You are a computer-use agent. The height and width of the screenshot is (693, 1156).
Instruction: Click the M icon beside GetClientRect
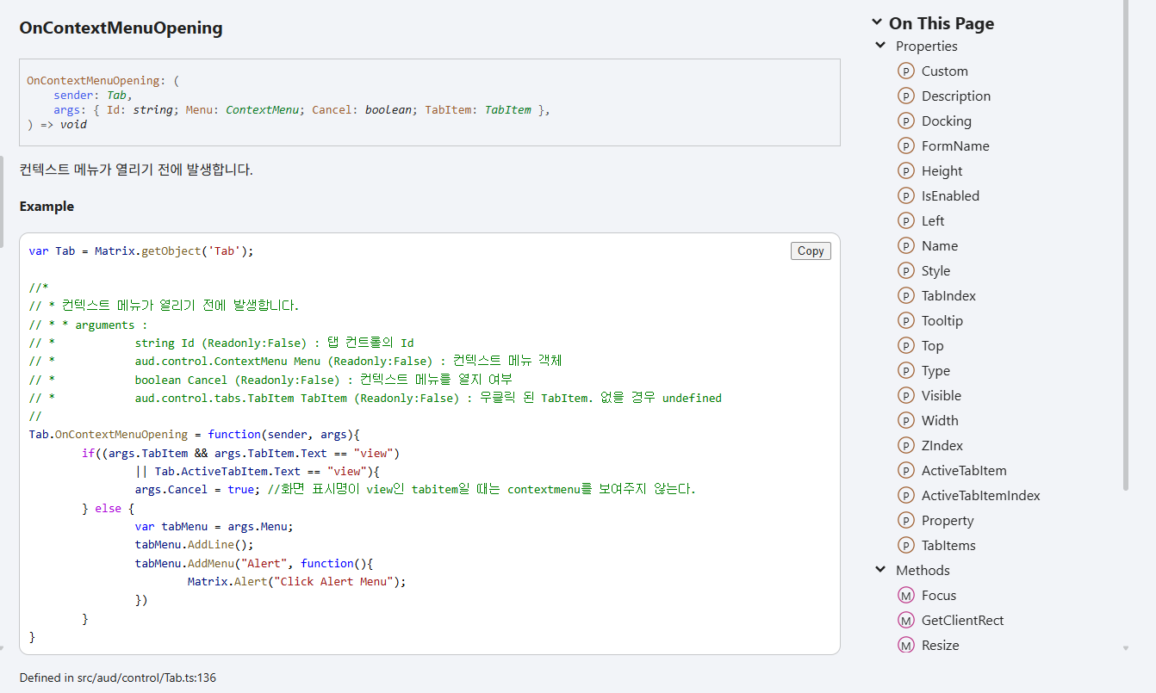tap(905, 621)
